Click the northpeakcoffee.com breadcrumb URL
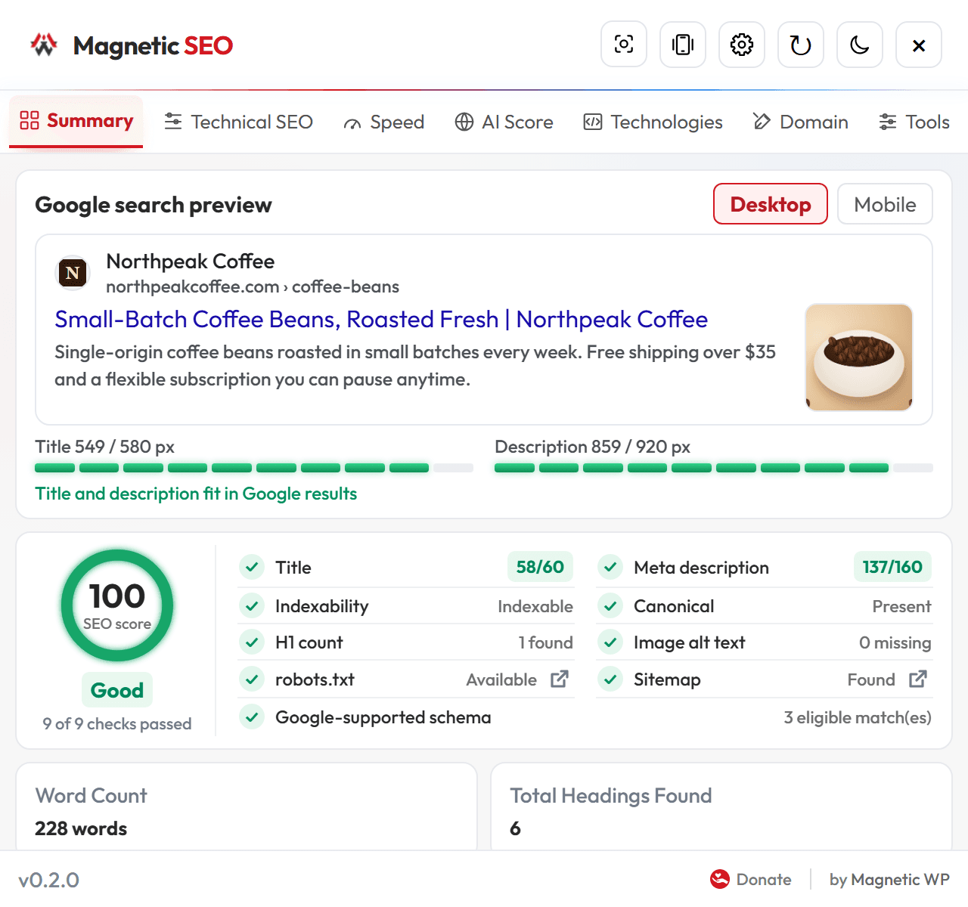Screen dimensions: 968x907 click(x=253, y=286)
